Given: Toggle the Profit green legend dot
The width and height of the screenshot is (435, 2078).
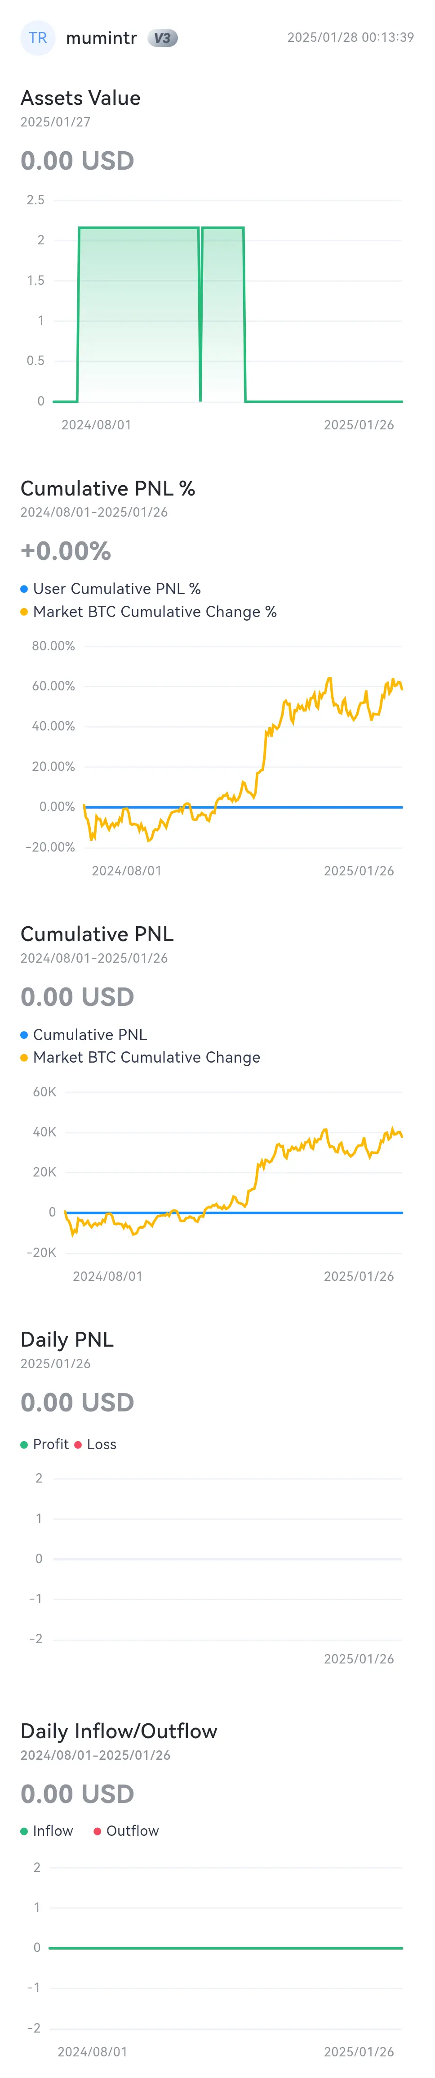Looking at the screenshot, I should 24,1444.
